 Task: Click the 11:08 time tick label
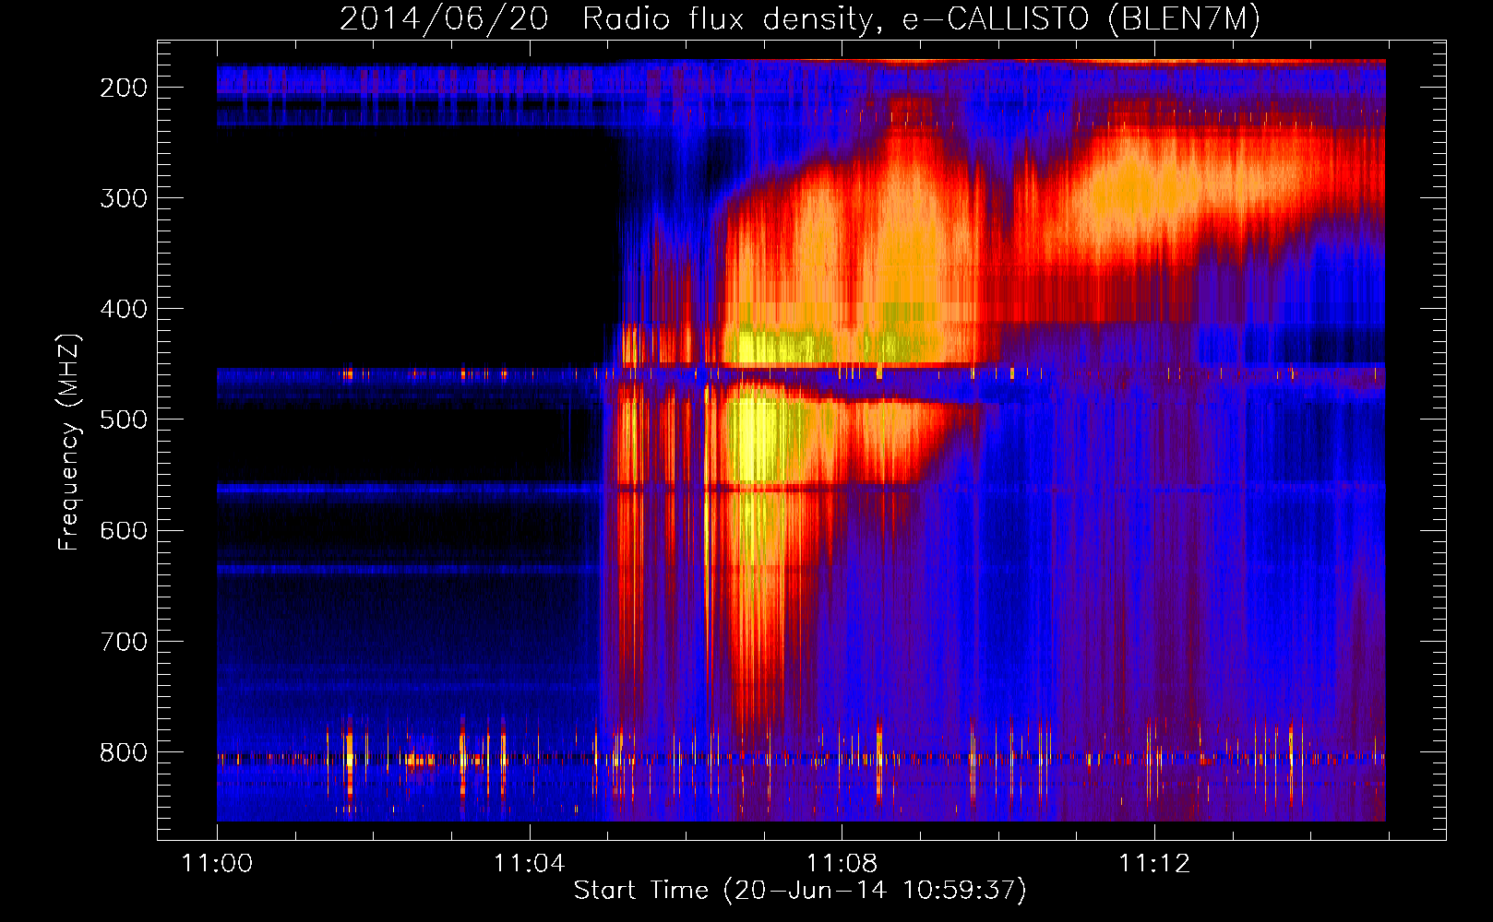(x=842, y=863)
